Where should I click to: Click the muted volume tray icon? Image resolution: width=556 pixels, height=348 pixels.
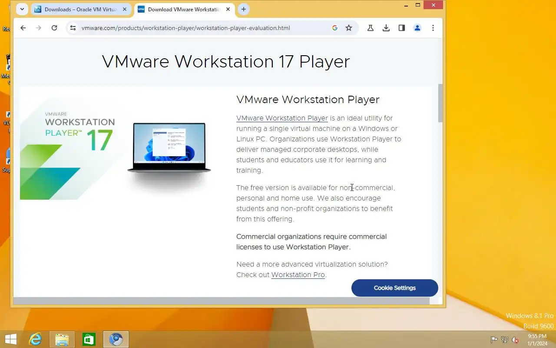pos(515,340)
